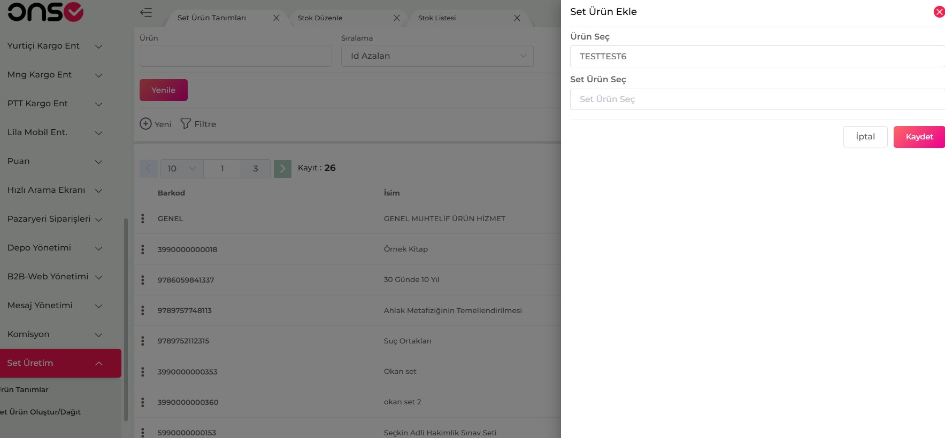
Task: Collapse the sidebar with the menu toggle icon
Action: 146,12
